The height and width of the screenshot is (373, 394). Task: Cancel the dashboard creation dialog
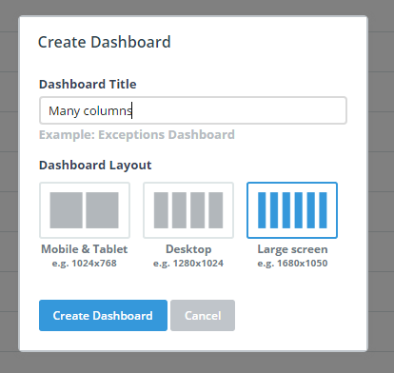pos(203,316)
